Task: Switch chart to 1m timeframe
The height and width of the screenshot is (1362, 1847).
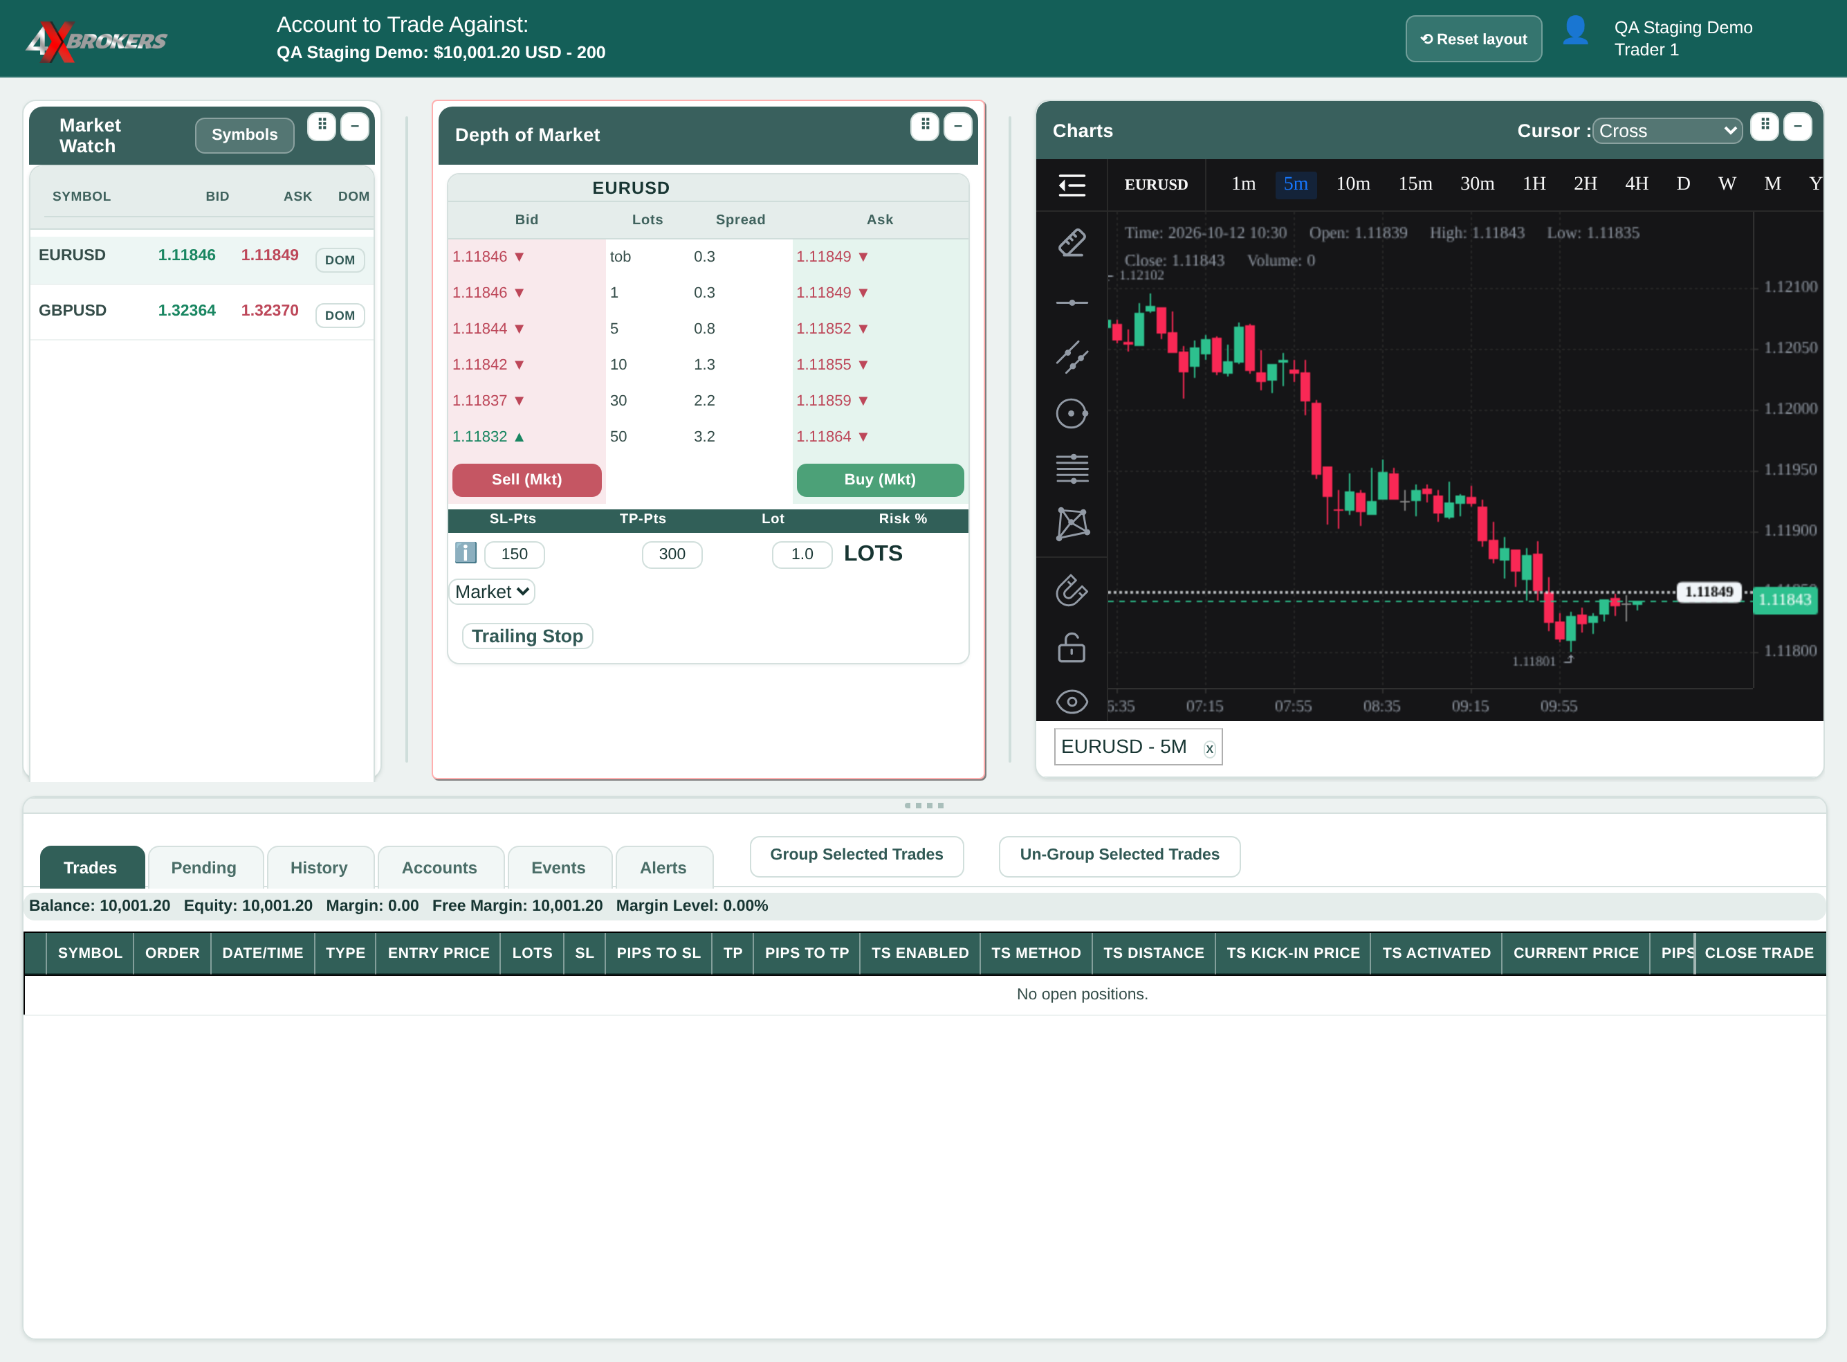Action: click(1243, 184)
